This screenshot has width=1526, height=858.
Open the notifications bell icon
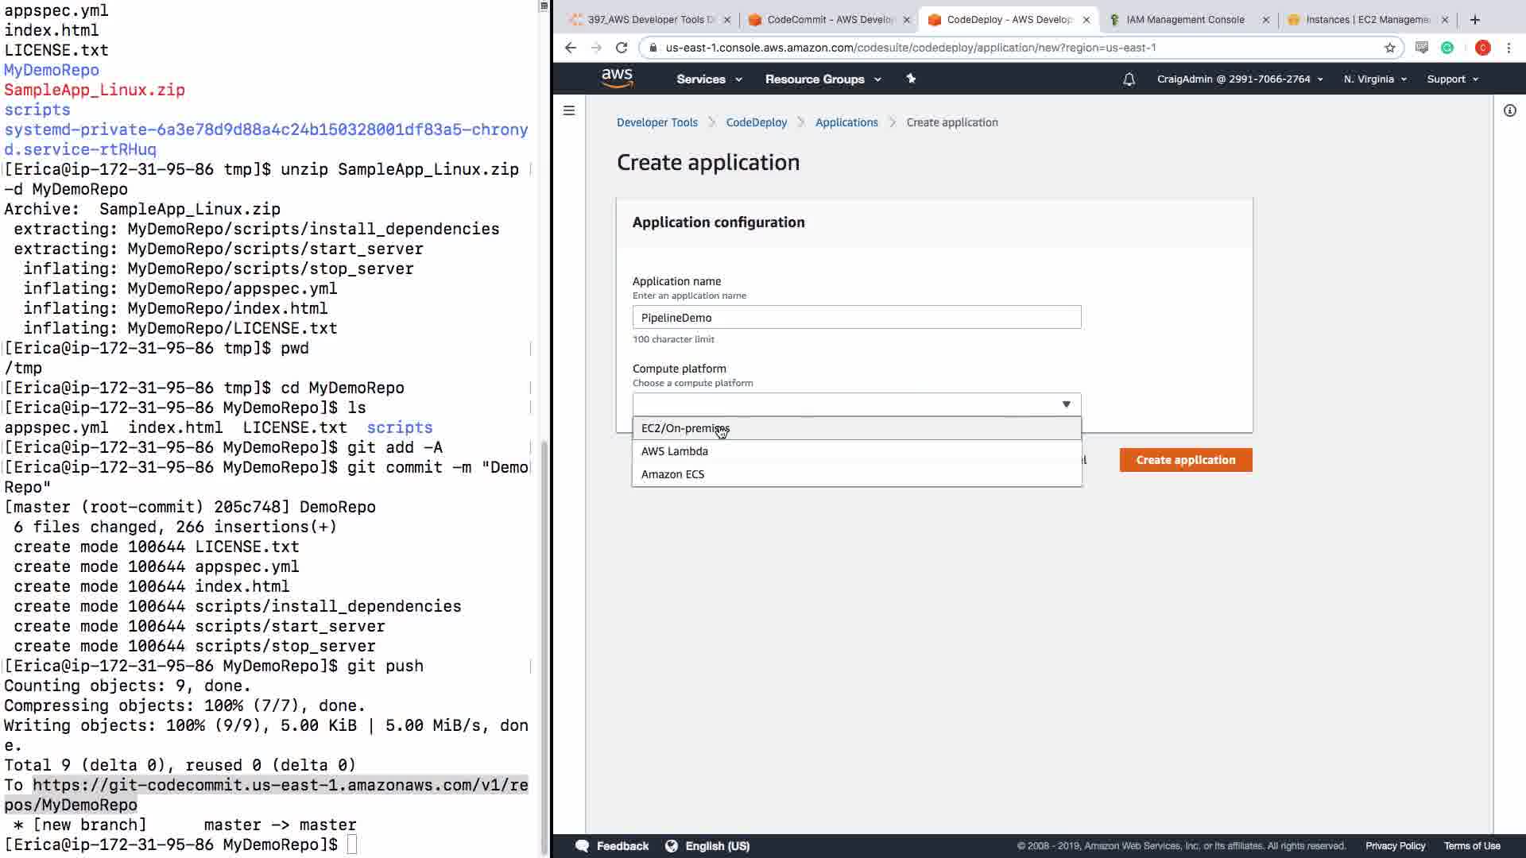(1129, 79)
